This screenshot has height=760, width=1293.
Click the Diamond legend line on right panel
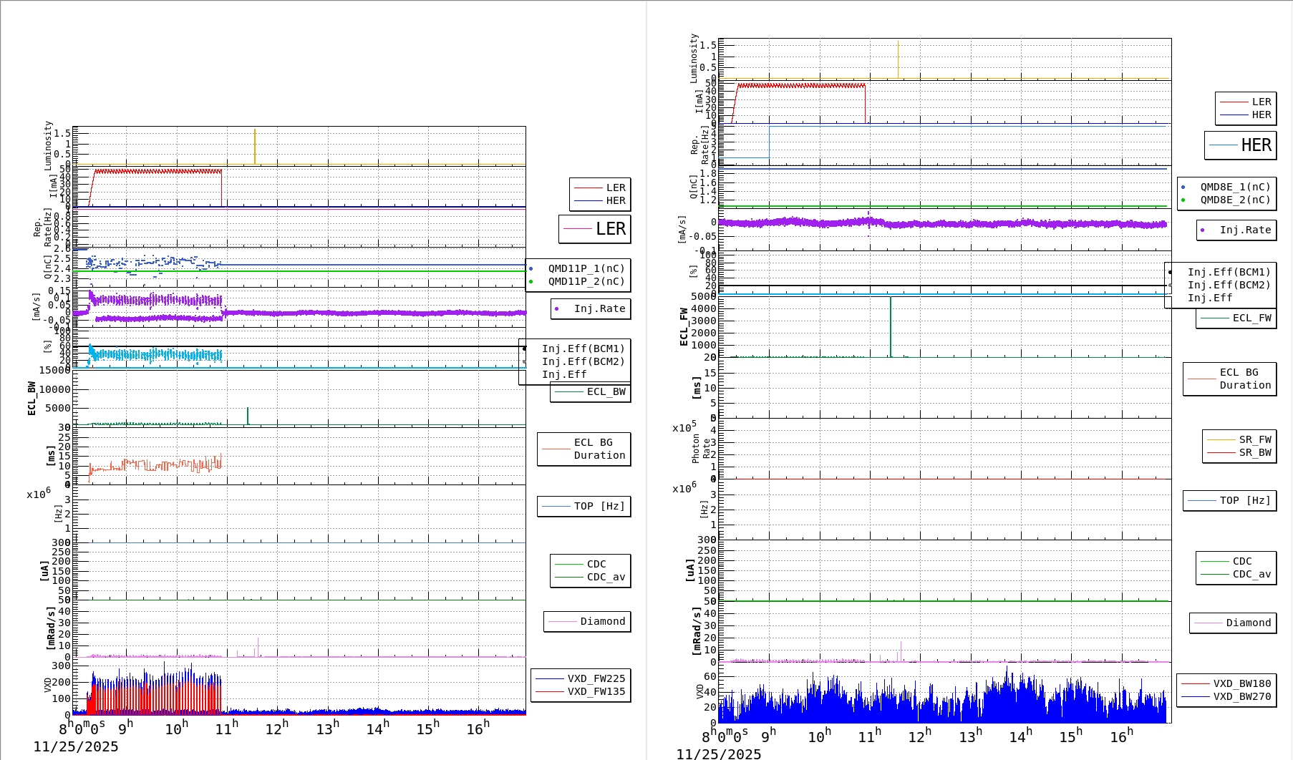click(x=1209, y=623)
